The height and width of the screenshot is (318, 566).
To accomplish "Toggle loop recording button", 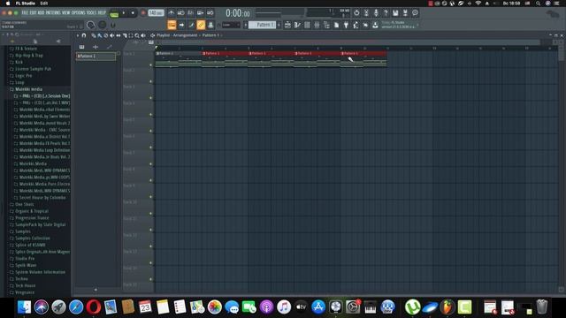I will coord(210,13).
